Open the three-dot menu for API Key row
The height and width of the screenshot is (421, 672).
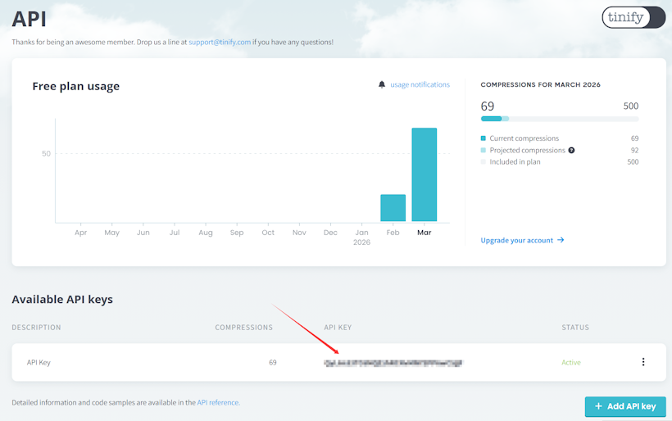[642, 362]
